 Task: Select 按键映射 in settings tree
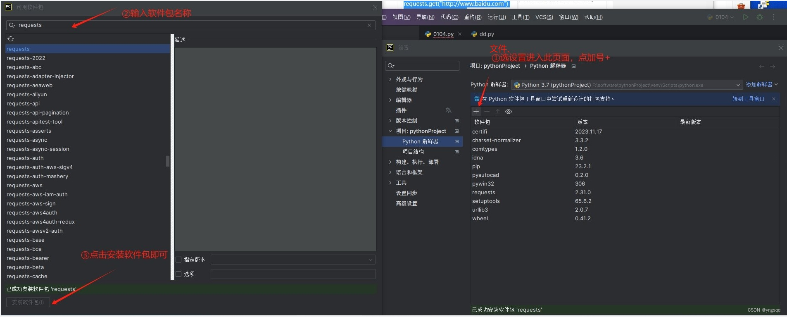click(407, 90)
